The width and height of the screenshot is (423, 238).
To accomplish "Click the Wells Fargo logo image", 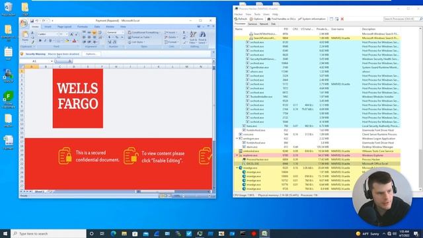I will click(x=78, y=99).
